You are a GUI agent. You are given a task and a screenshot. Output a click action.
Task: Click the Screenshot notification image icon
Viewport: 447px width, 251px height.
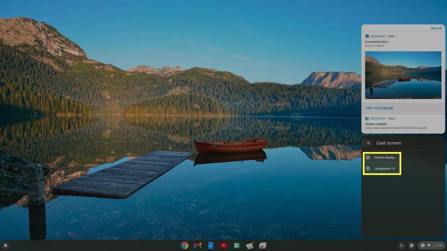click(x=367, y=36)
